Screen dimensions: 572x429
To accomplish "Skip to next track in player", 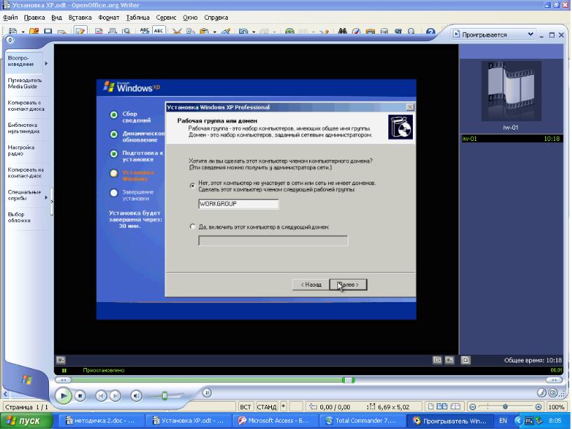I will (x=115, y=395).
